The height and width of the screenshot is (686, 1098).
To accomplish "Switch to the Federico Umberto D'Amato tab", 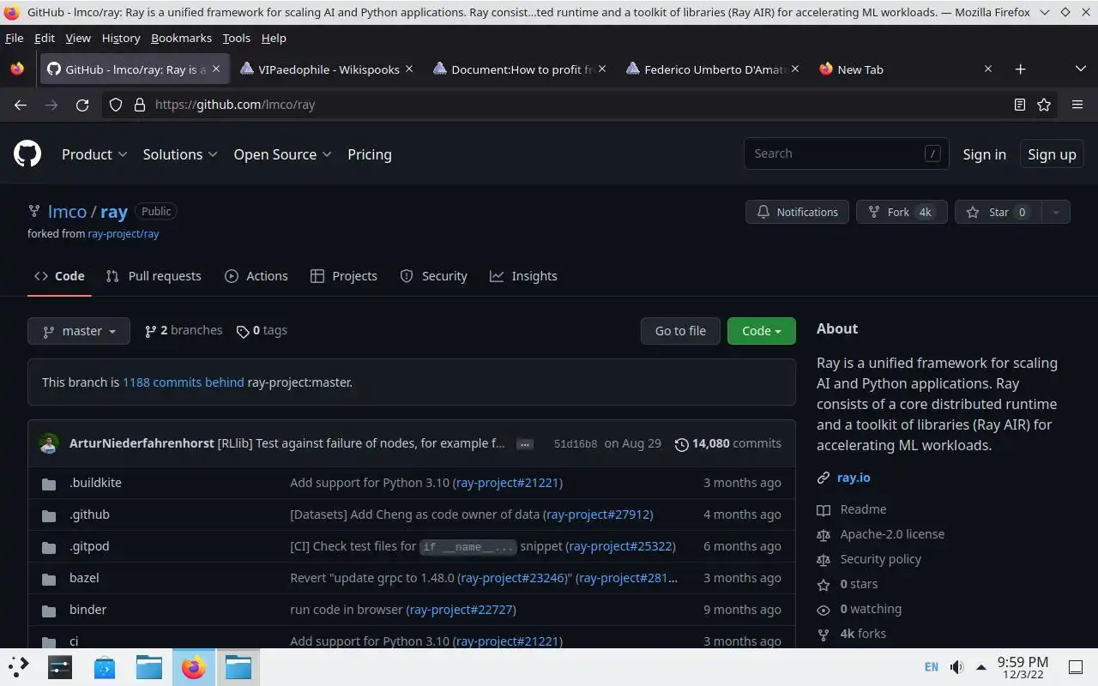I will (x=714, y=69).
